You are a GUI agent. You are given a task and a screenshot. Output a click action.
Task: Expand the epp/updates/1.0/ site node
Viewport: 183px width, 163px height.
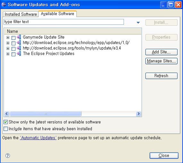(8, 43)
